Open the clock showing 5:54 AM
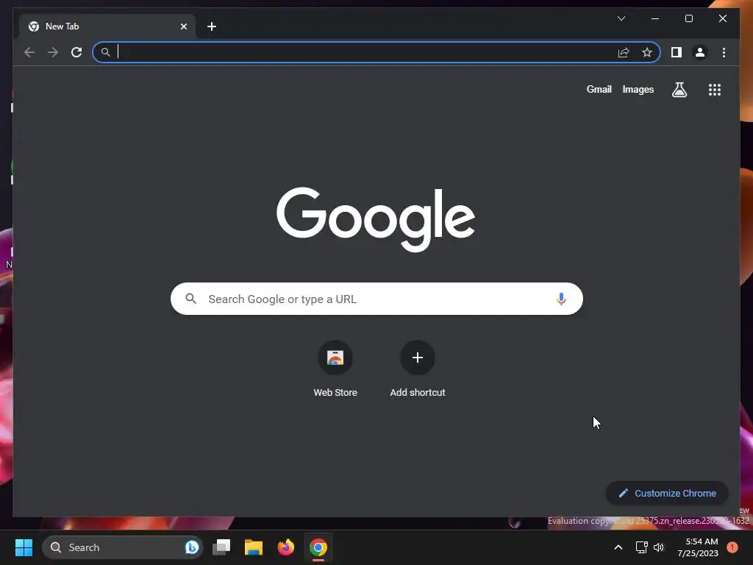 tap(698, 547)
